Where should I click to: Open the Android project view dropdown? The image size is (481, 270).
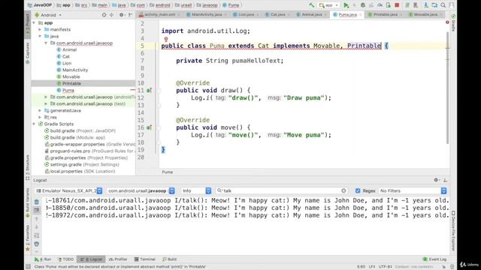(x=48, y=15)
